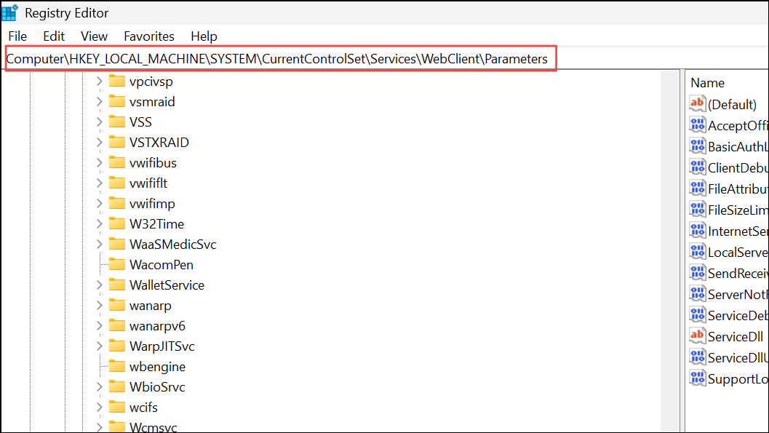769x433 pixels.
Task: Click the BasicAuthLevel binary value icon
Action: pyautogui.click(x=697, y=146)
